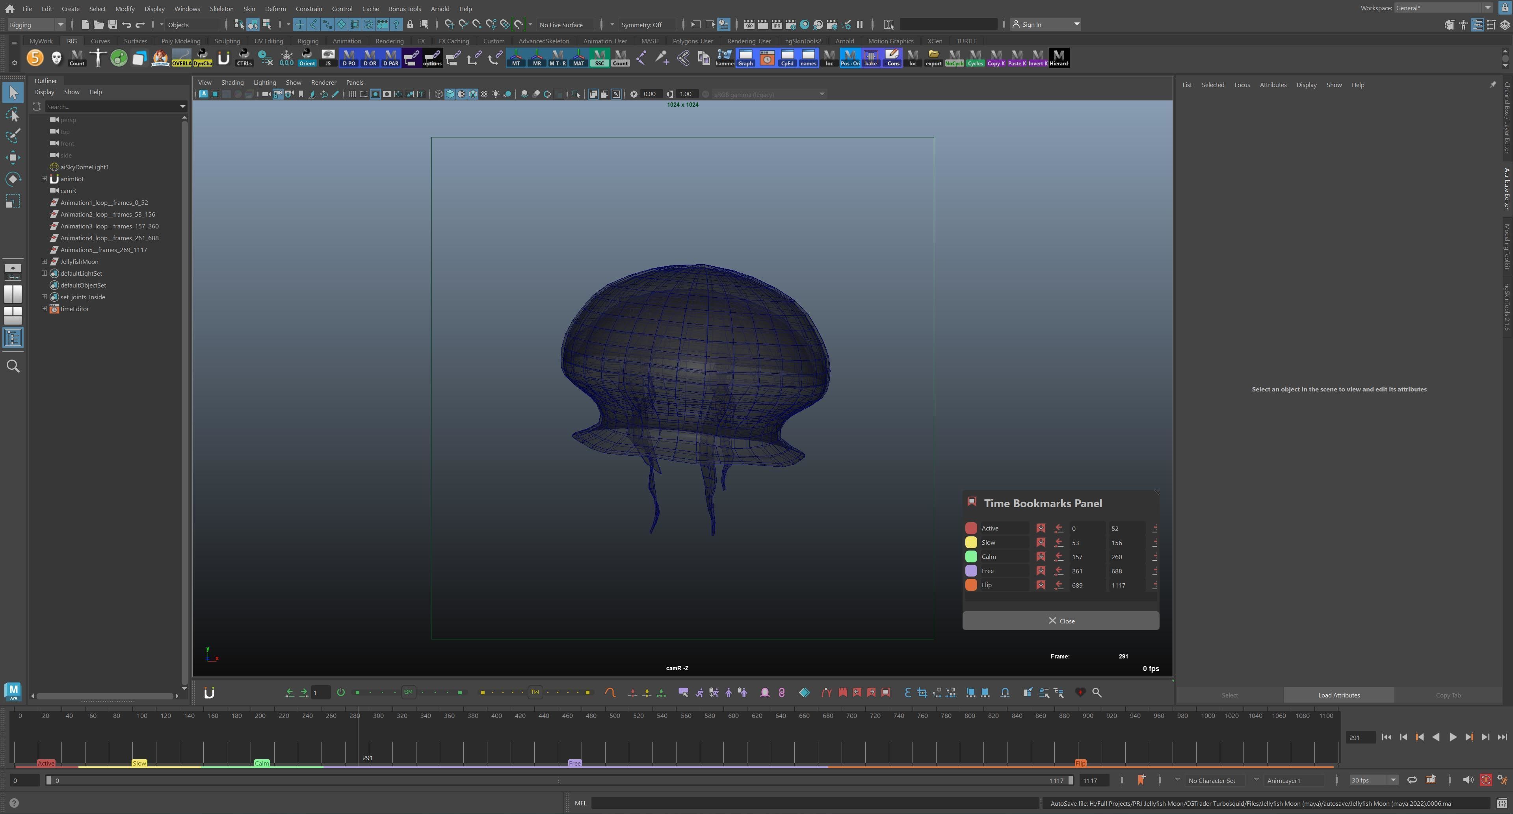
Task: Click the Free bookmark marker on the timeline
Action: [x=574, y=764]
